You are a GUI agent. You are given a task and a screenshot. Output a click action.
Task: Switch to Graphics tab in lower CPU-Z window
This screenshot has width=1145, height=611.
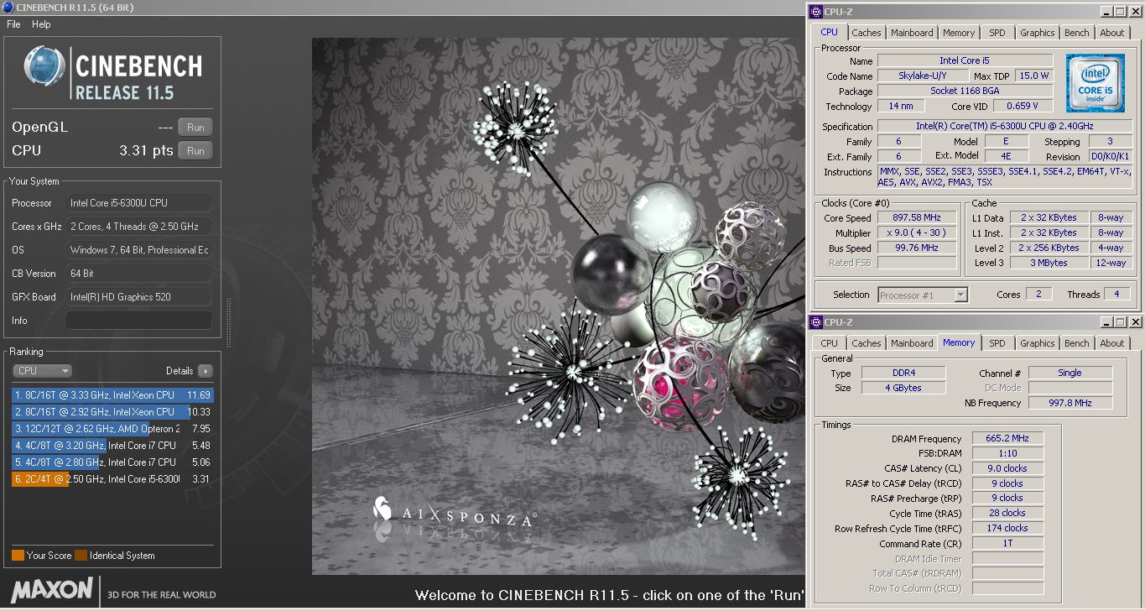coord(1038,343)
